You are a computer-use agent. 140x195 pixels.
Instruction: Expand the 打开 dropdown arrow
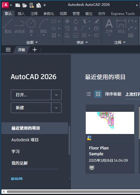[56, 95]
